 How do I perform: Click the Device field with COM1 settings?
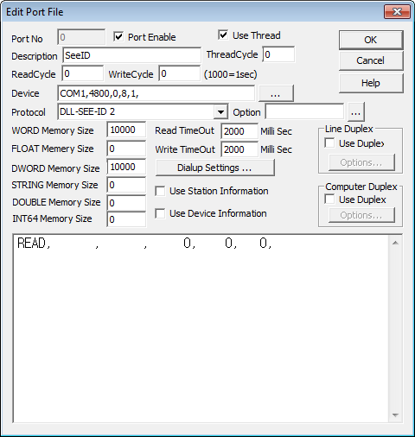coord(156,93)
